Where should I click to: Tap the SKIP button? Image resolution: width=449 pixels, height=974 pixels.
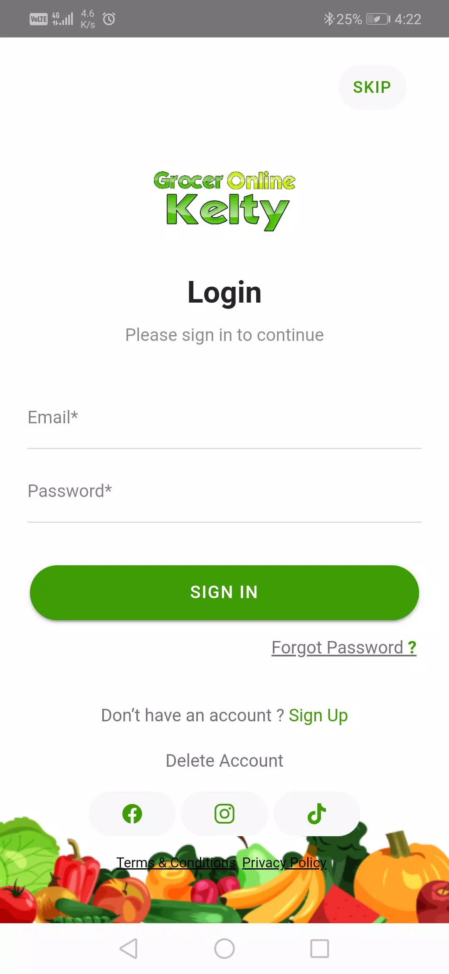coord(372,87)
